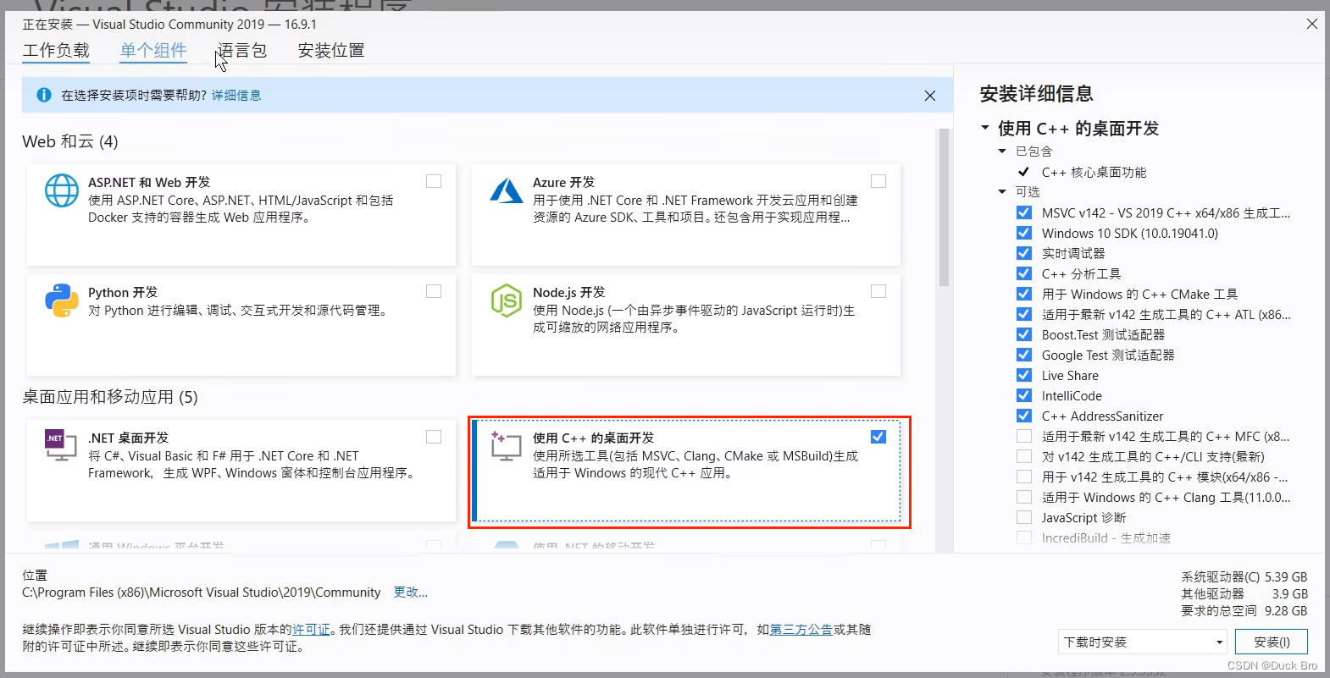Uncheck C++ 分析工具 option
The image size is (1330, 678).
coord(1024,273)
